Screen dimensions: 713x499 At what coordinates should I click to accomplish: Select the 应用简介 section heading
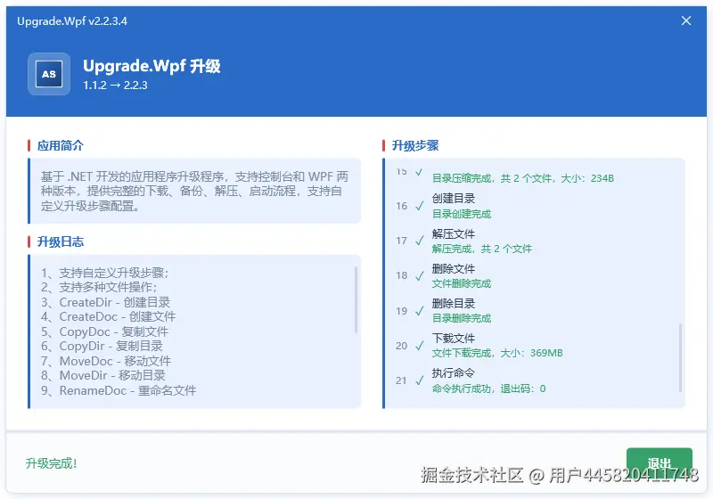(61, 145)
